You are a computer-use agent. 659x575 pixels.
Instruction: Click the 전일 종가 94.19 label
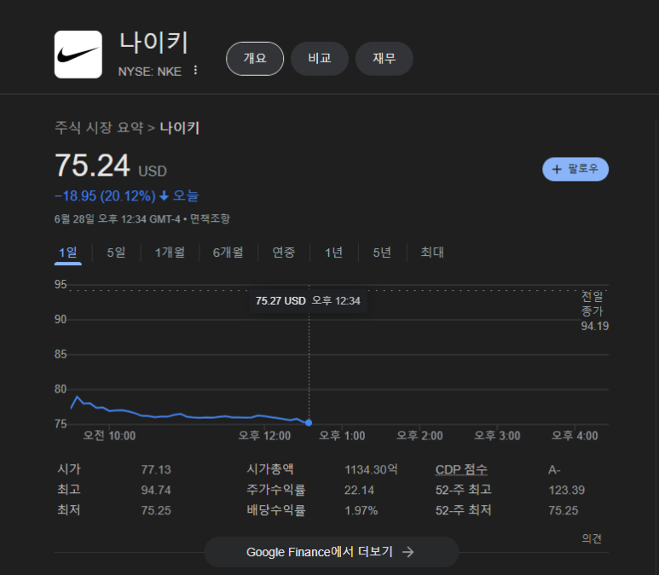click(x=595, y=311)
